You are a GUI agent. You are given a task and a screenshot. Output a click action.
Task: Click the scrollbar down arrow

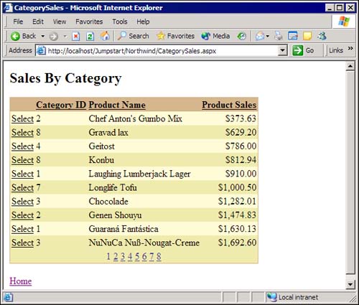click(350, 285)
